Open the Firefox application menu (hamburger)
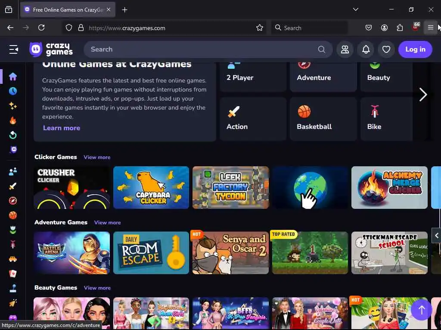This screenshot has width=441, height=330. pos(431,27)
